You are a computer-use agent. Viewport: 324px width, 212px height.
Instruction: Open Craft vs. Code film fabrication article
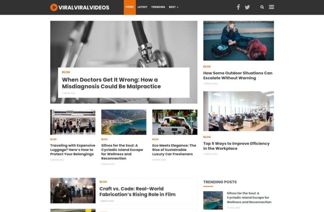tap(137, 192)
